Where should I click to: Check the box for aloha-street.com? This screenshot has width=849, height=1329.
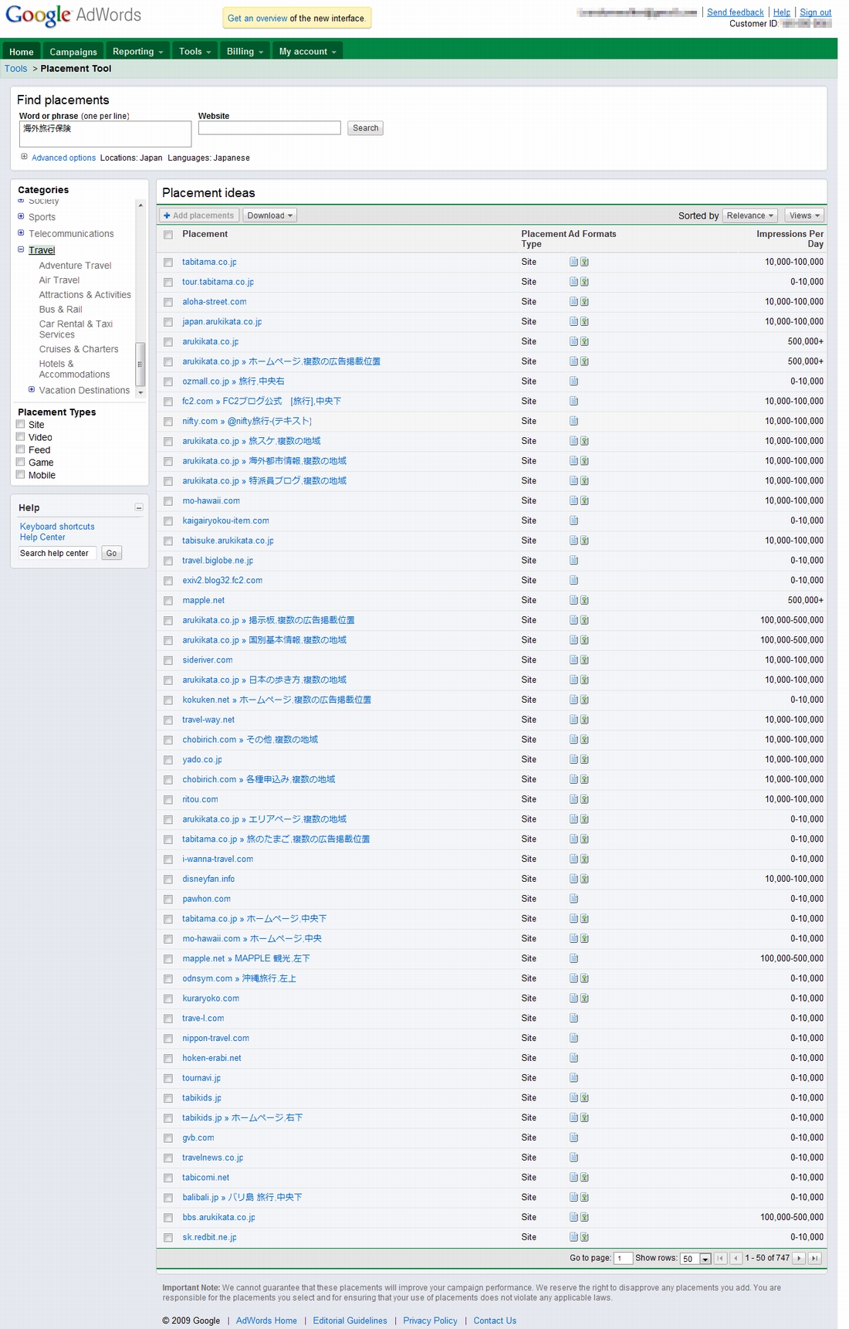click(x=168, y=302)
